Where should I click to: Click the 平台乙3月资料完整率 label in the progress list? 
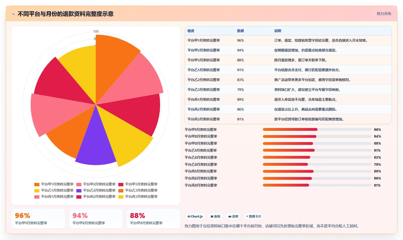click(x=201, y=164)
